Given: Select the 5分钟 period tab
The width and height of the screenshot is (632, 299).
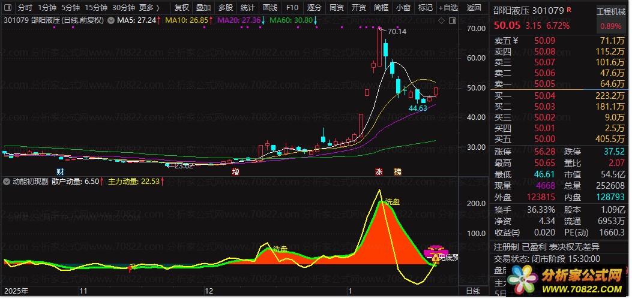Looking at the screenshot, I should pos(71,7).
